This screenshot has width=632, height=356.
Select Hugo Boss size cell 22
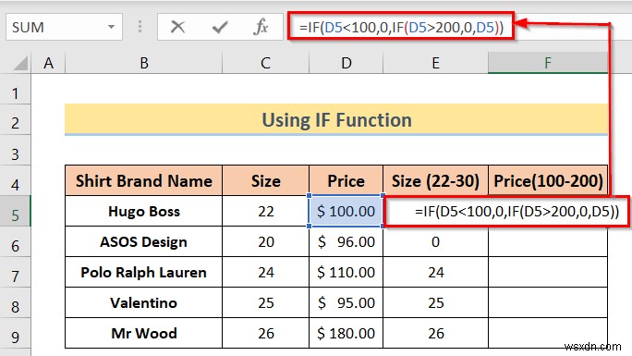click(265, 211)
